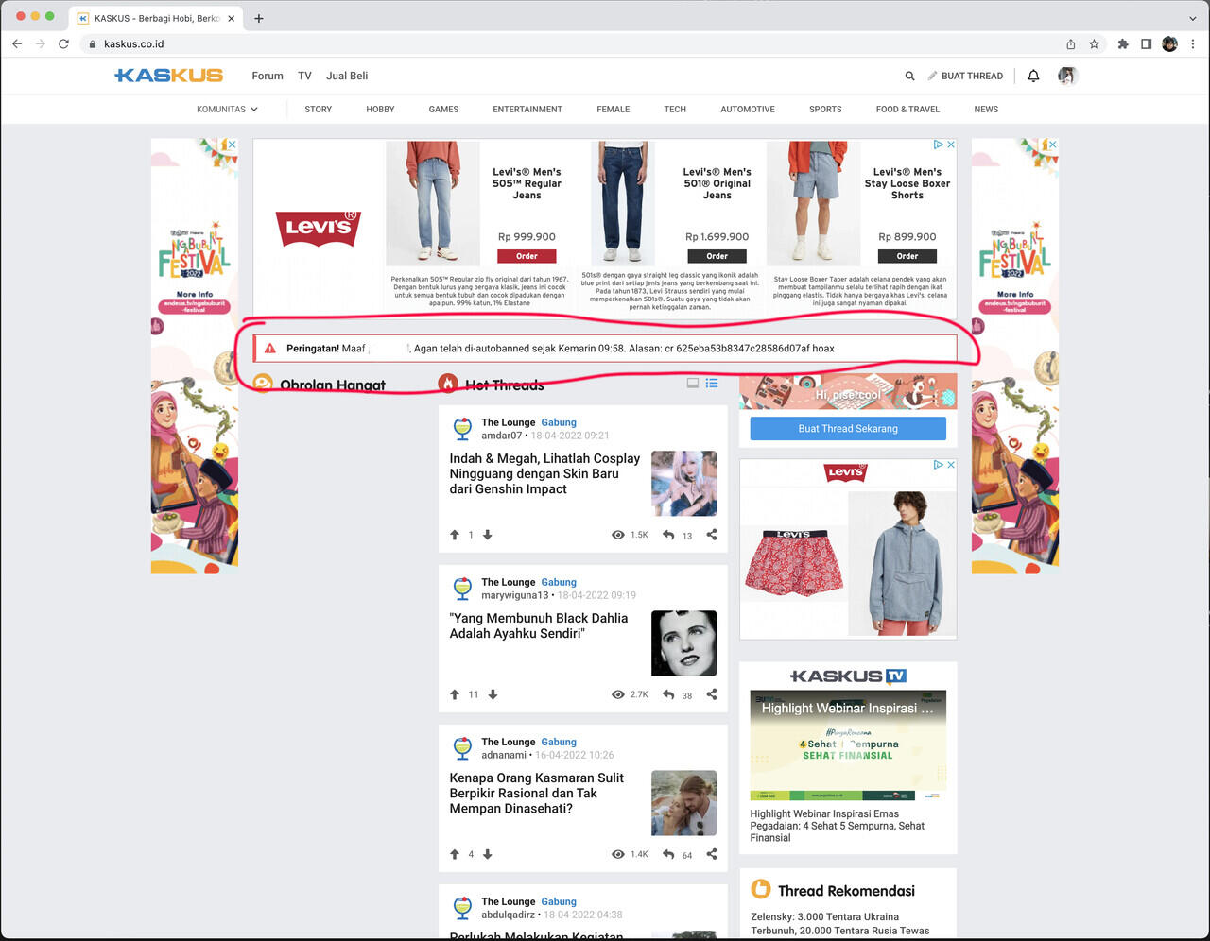The height and width of the screenshot is (941, 1210).
Task: Open Gabung link on amdar07 thread
Action: point(559,422)
